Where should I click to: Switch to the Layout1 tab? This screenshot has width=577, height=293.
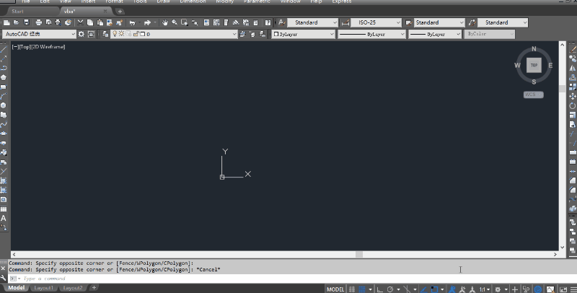click(43, 288)
